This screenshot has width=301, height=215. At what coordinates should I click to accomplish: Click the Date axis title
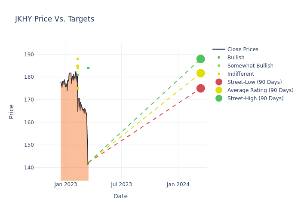[x=120, y=197]
